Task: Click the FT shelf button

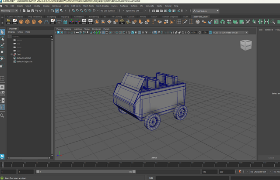Action: point(71,22)
